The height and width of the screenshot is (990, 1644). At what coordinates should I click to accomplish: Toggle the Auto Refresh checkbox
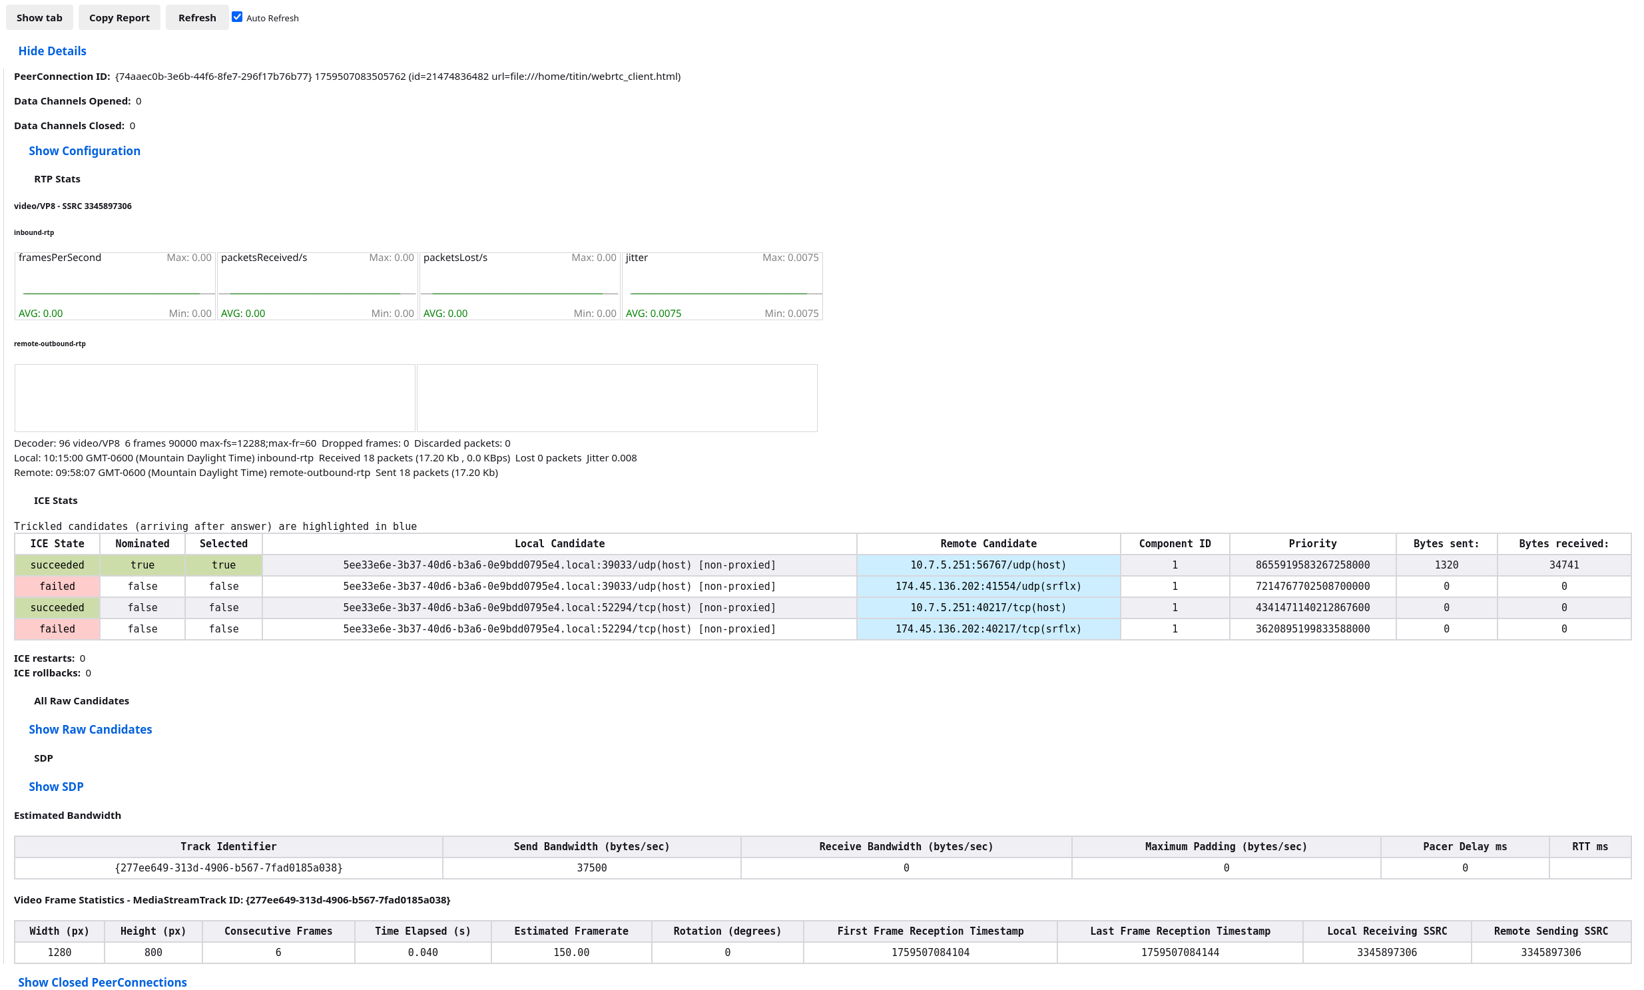237,17
